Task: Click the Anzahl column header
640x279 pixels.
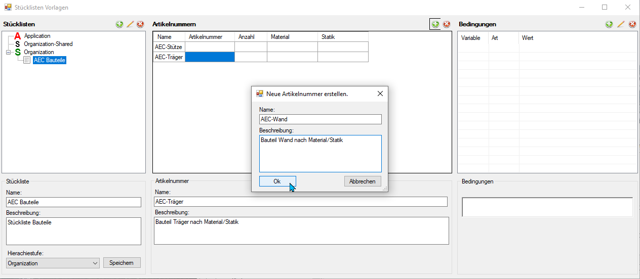Action: click(251, 37)
